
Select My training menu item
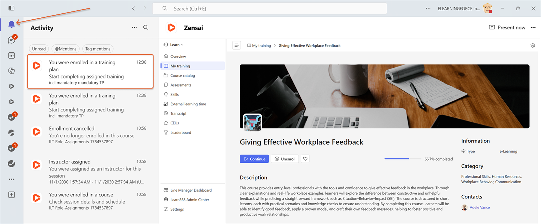193,66
